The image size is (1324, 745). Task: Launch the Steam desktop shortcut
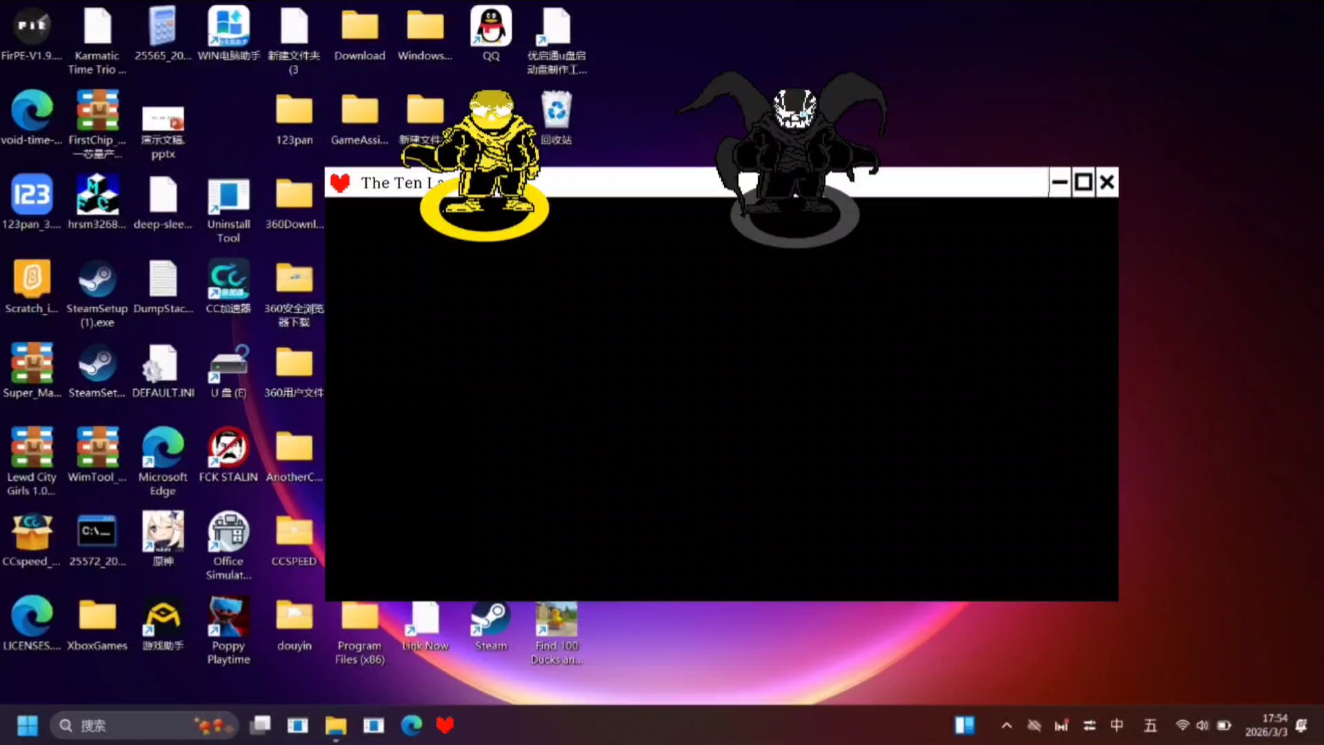coord(491,617)
